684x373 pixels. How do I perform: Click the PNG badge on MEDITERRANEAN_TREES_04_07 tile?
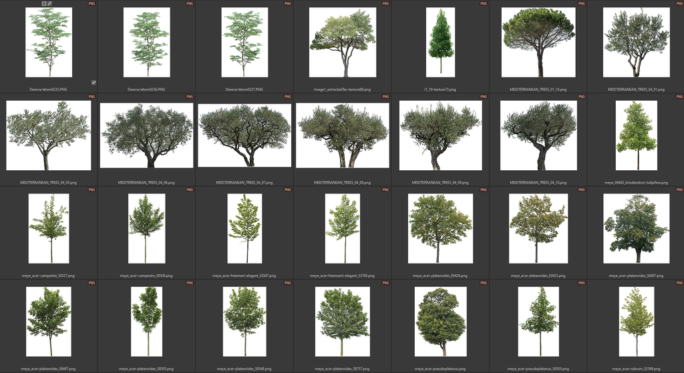point(288,97)
